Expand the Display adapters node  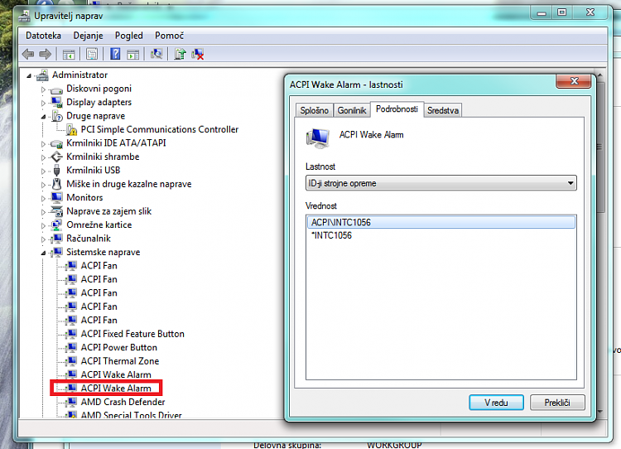pyautogui.click(x=43, y=103)
